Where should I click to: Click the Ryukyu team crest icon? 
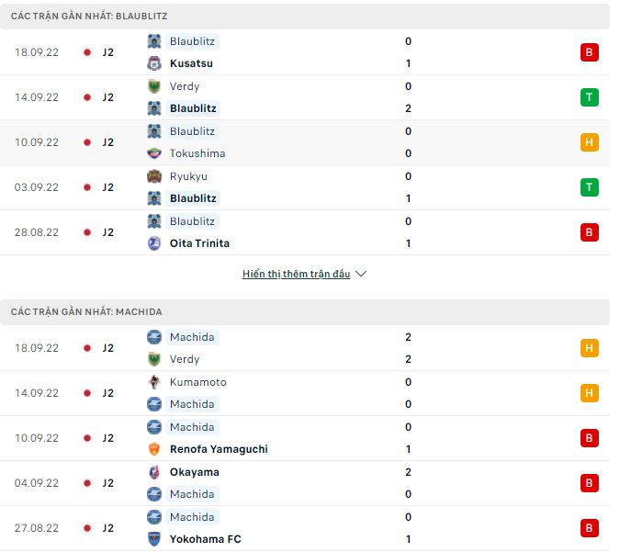pos(154,176)
